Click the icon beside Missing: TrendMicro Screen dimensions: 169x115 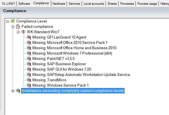[29, 80]
